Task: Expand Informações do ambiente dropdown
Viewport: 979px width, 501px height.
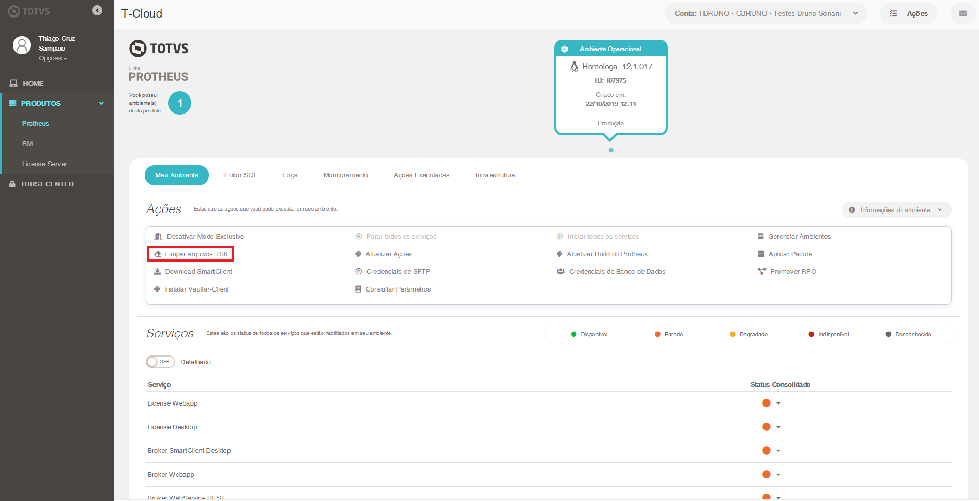Action: (896, 210)
